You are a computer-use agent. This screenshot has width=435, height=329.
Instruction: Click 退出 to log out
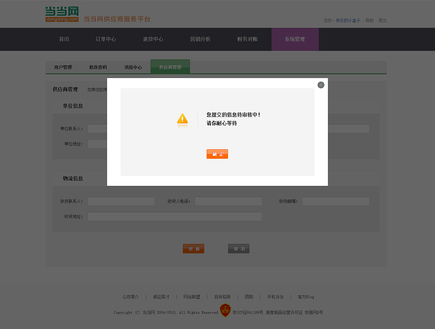tap(382, 20)
